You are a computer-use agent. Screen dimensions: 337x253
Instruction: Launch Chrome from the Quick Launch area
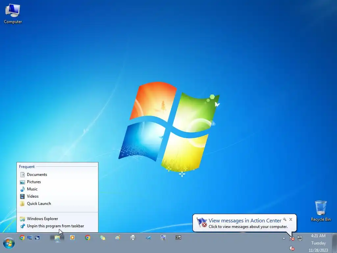tap(22, 238)
